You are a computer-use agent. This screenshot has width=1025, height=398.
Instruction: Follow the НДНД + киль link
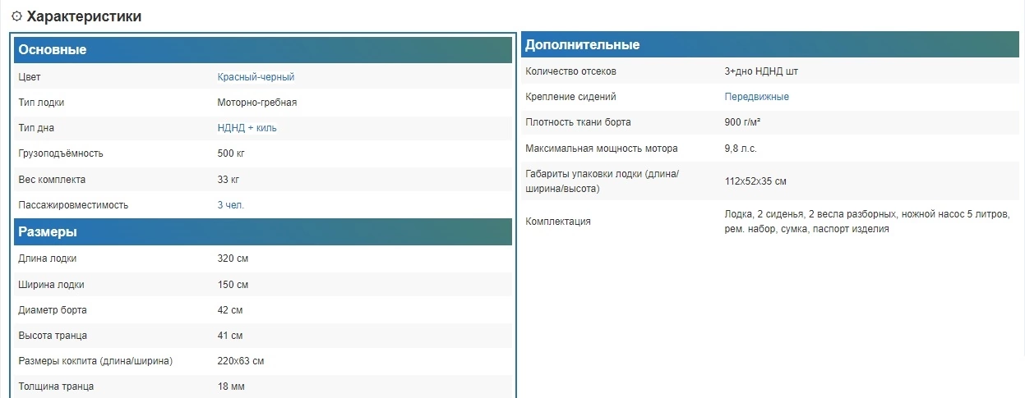(252, 128)
